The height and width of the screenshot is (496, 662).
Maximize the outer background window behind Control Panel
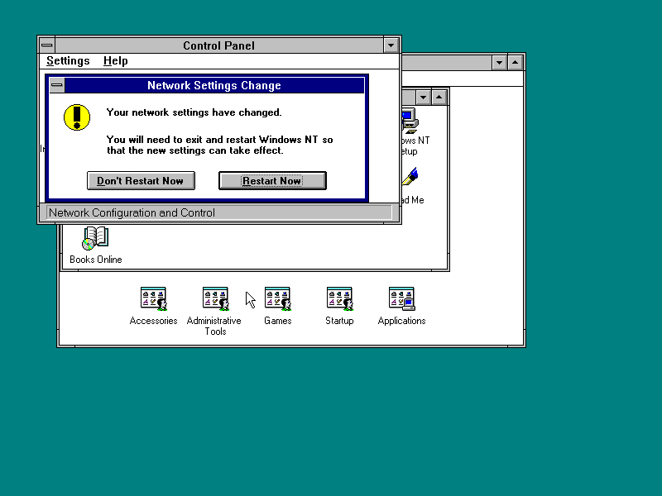pyautogui.click(x=515, y=63)
